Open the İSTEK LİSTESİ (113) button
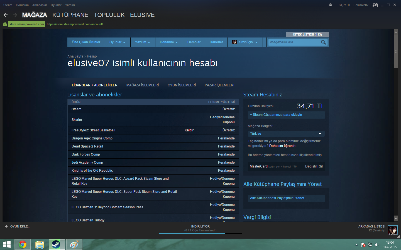 point(307,34)
